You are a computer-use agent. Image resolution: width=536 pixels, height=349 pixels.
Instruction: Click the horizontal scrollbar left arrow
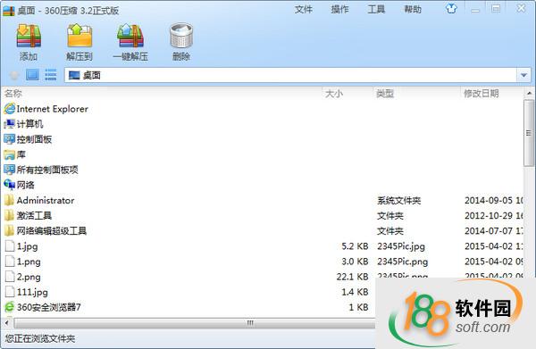[6, 323]
